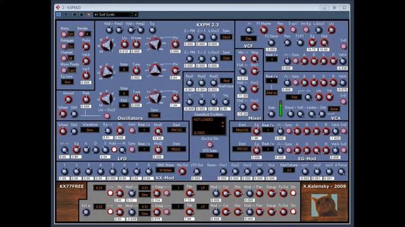Open the VCF Exp mode selector
Image resolution: width=405 pixels, height=227 pixels.
tap(249, 38)
